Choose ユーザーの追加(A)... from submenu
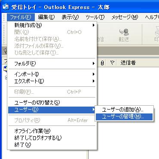The image size is (159, 159). 124,110
